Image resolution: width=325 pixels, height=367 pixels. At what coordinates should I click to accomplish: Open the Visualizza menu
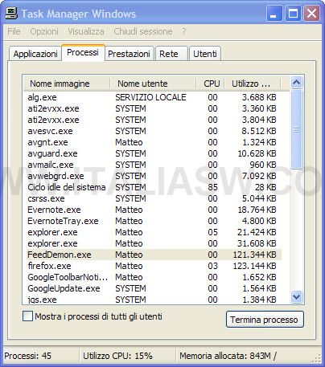tap(86, 31)
